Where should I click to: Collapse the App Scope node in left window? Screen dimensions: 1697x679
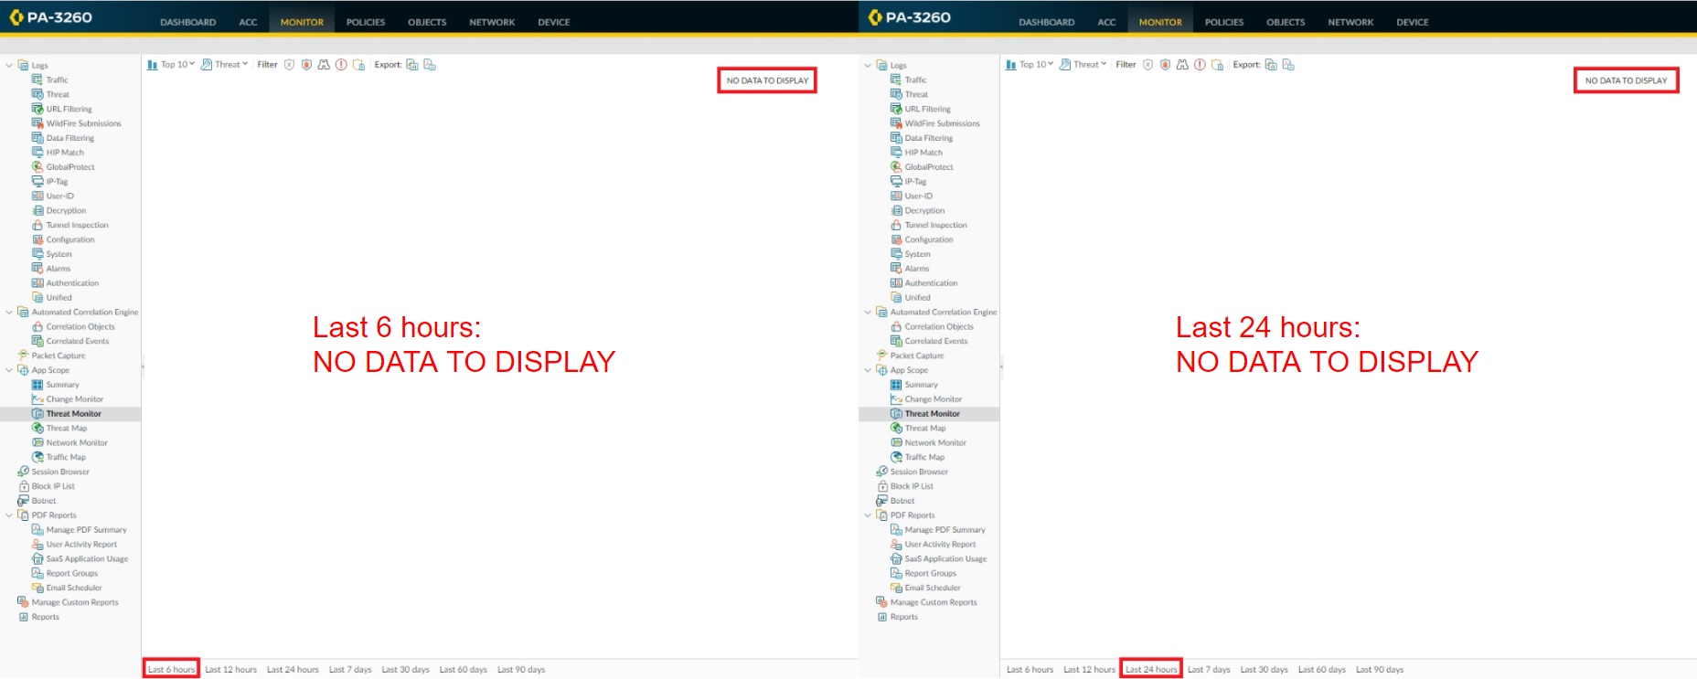tap(9, 370)
